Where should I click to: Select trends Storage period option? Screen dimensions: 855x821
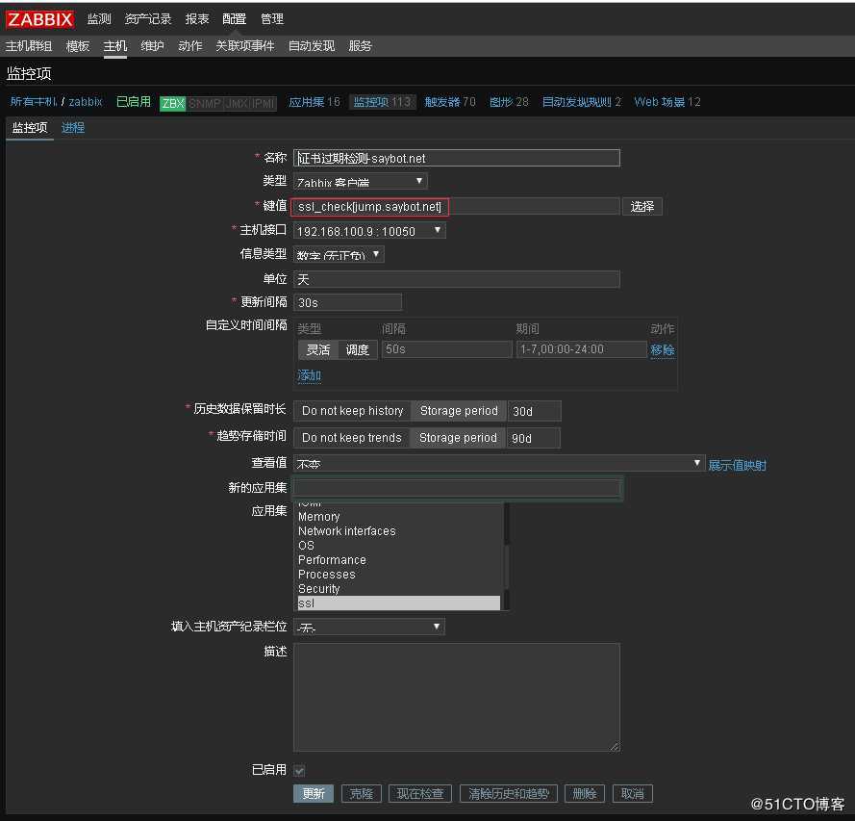(x=458, y=438)
